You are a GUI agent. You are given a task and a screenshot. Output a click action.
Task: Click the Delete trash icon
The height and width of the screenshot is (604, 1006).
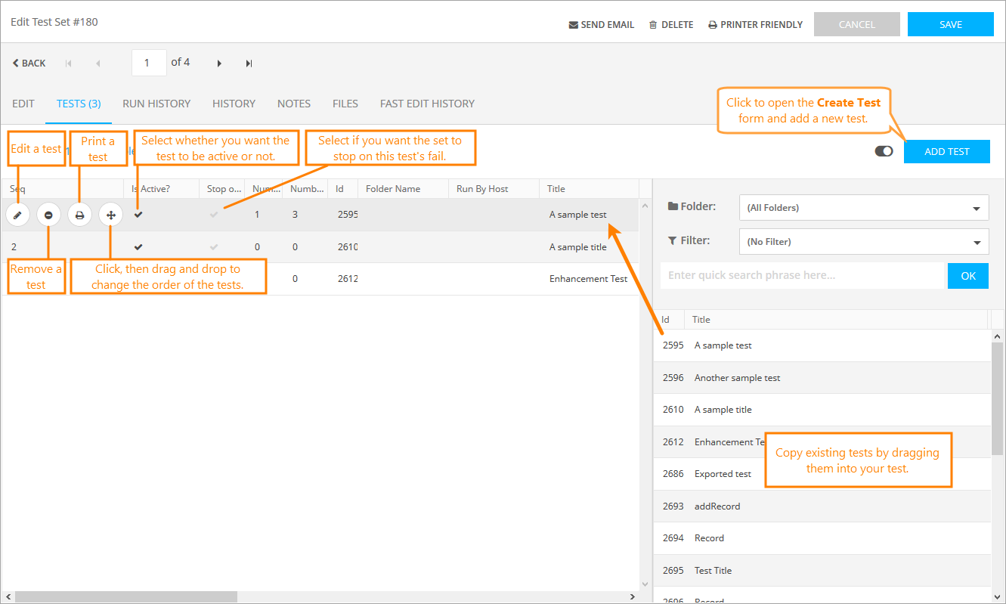(653, 25)
